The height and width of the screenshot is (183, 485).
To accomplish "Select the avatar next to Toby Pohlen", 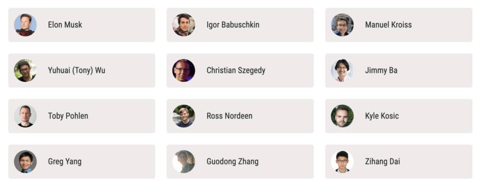I will click(x=26, y=116).
